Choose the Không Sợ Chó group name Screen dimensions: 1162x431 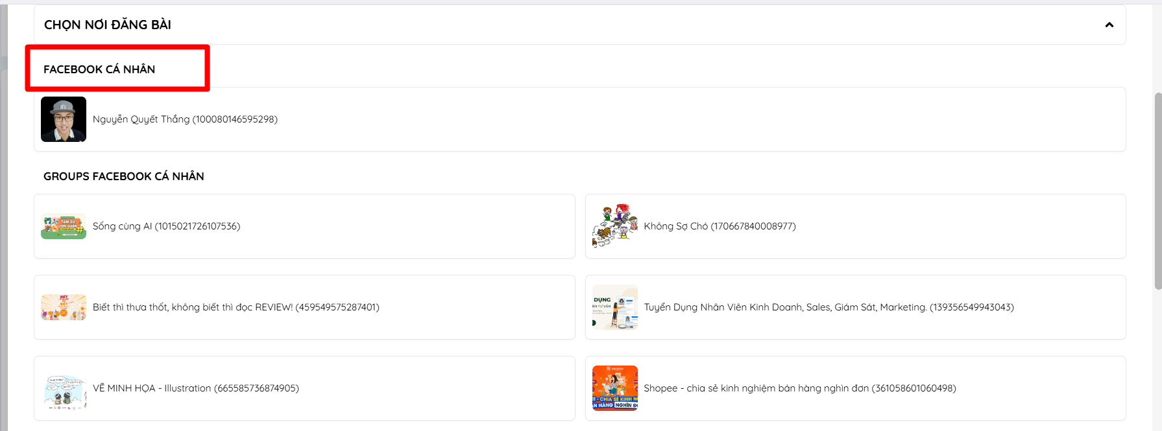(720, 226)
